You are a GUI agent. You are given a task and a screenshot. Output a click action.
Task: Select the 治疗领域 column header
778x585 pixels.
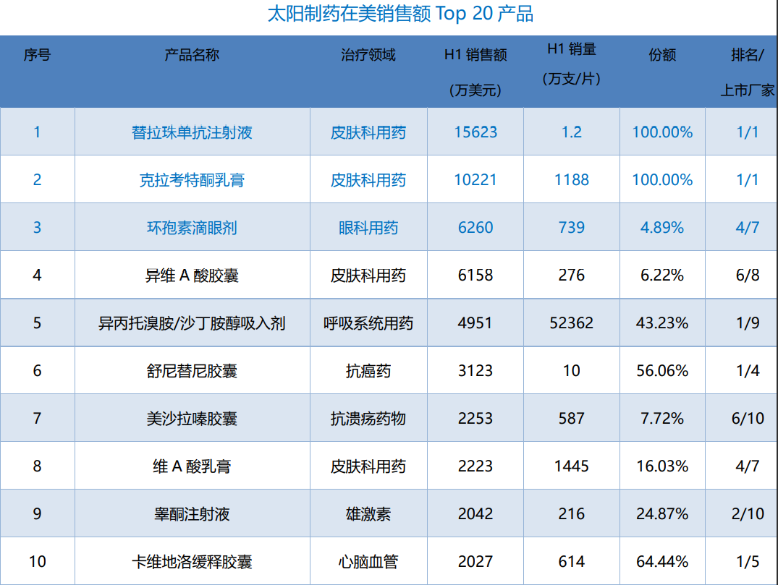(368, 55)
